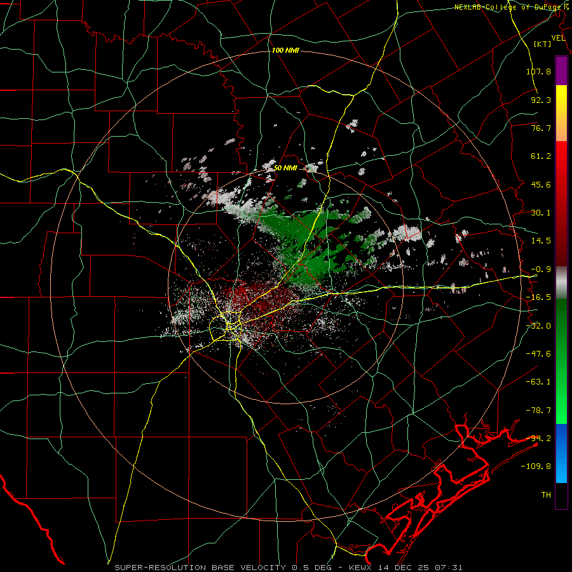
Task: Click the NEXLAB-College of DuPage credit text
Action: click(x=509, y=7)
